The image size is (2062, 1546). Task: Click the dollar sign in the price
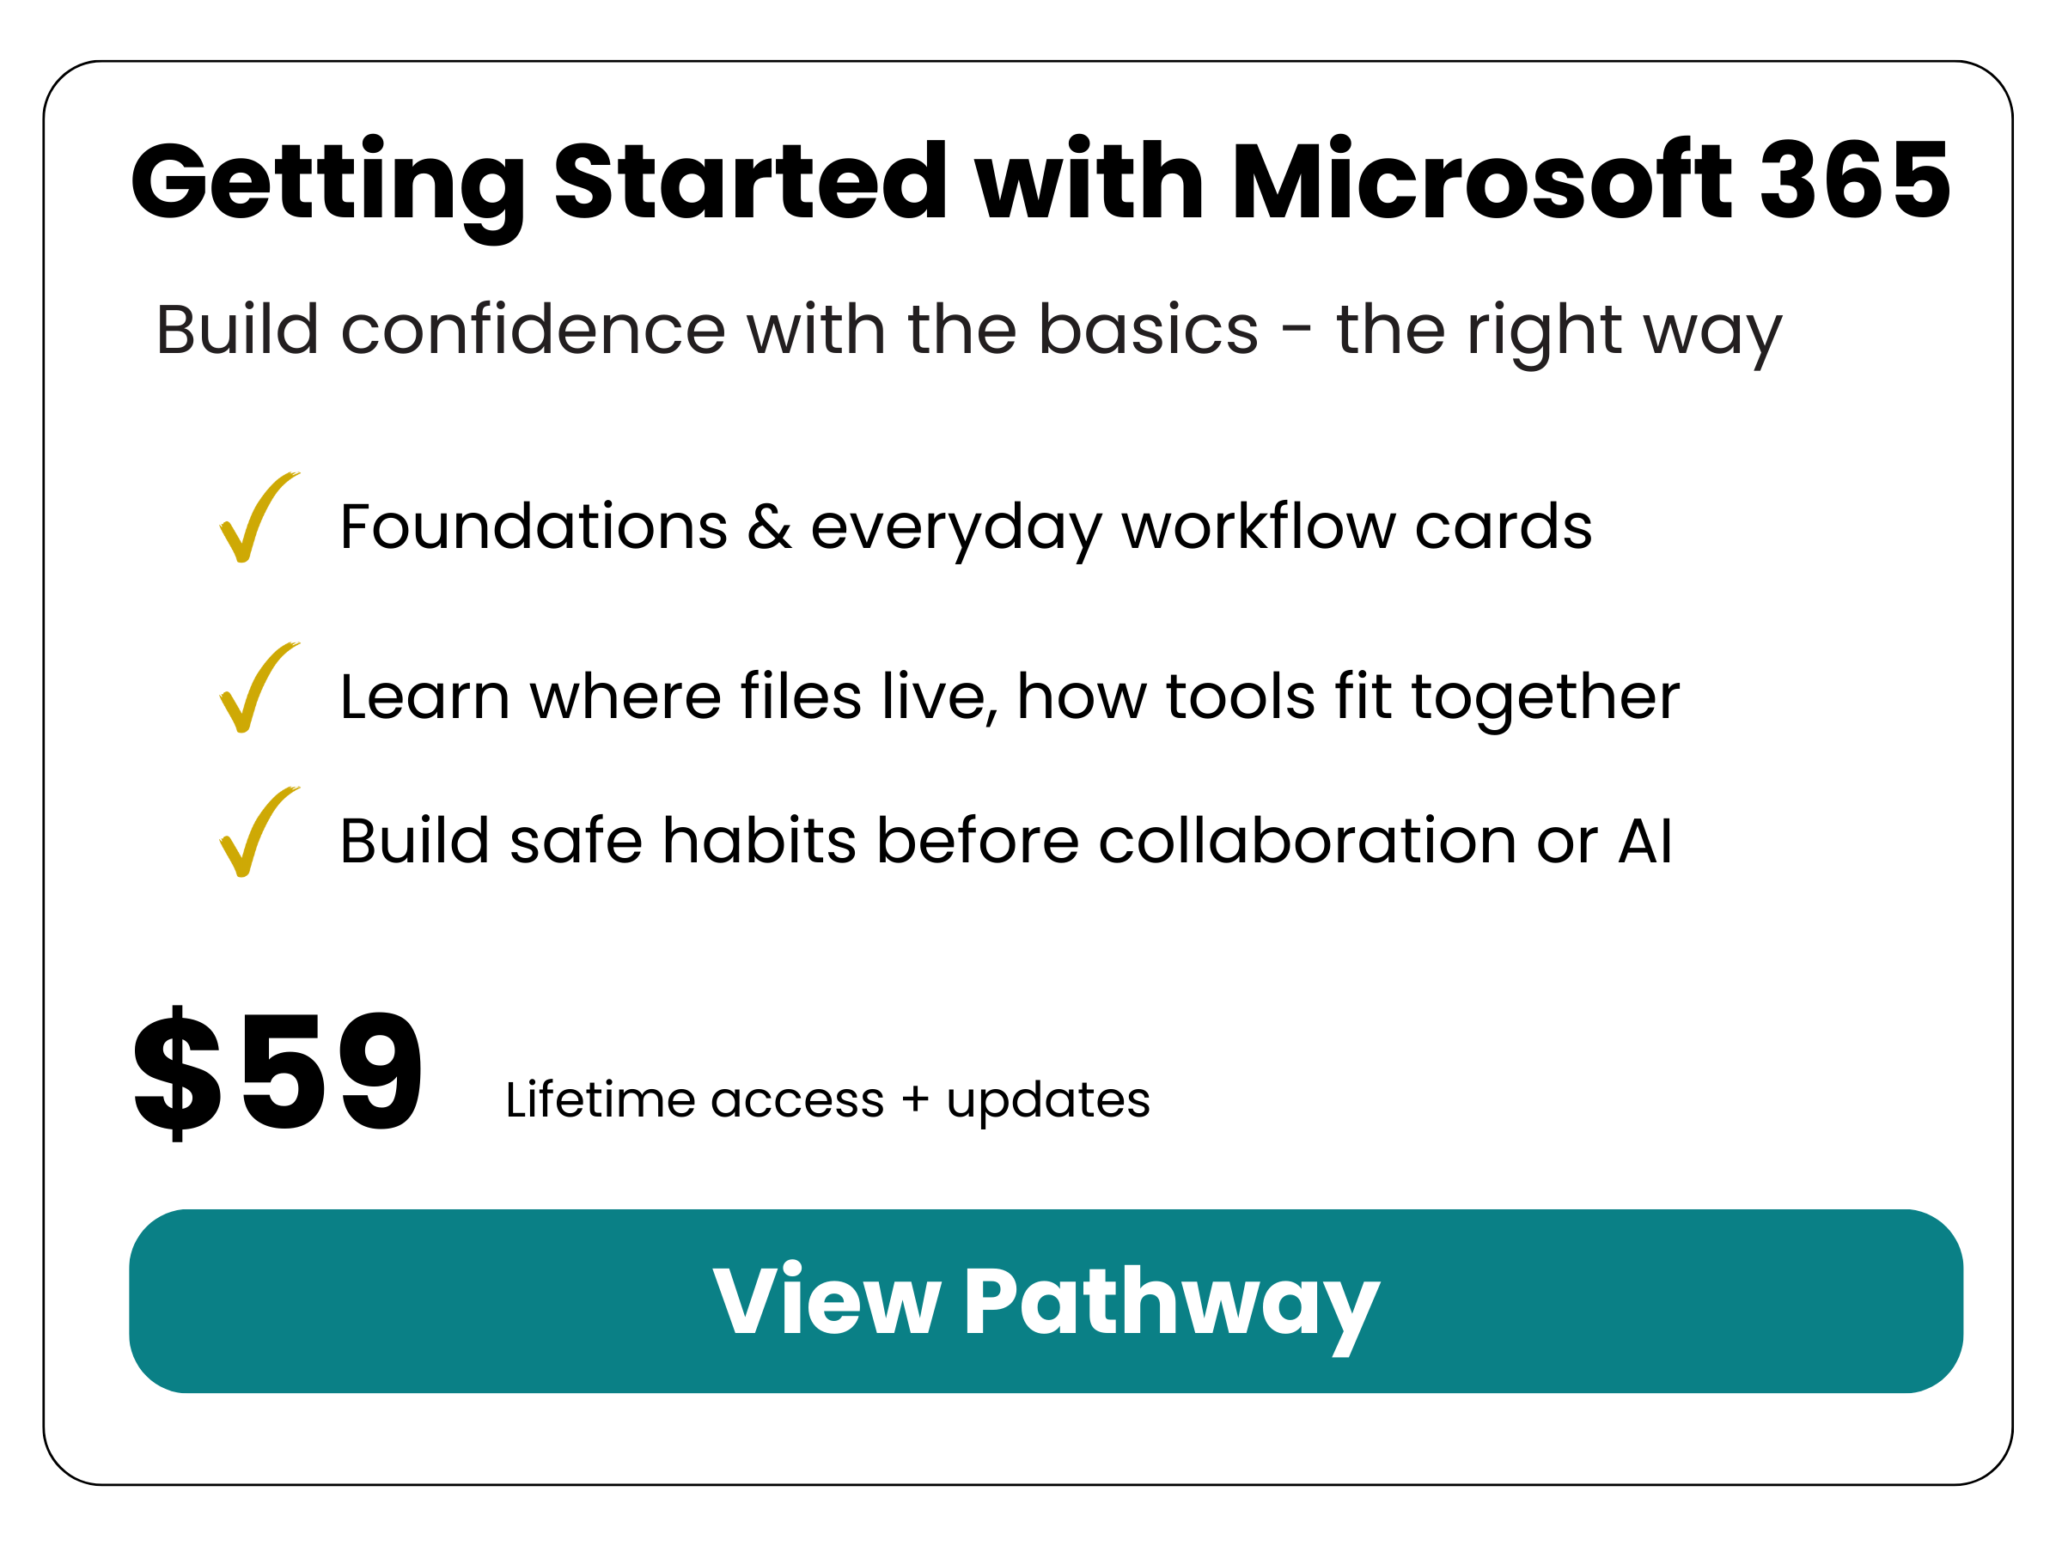[177, 1073]
